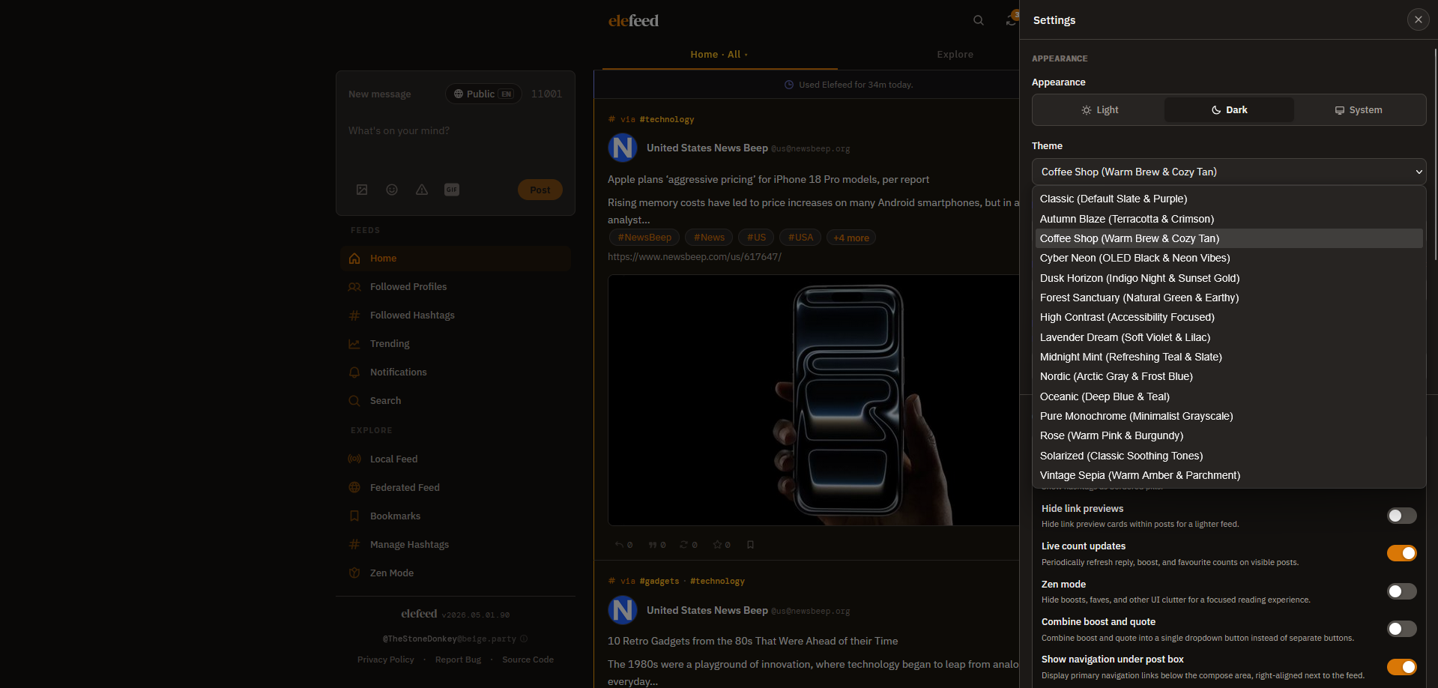
Task: Turn on Combine boost and quote
Action: [1401, 629]
